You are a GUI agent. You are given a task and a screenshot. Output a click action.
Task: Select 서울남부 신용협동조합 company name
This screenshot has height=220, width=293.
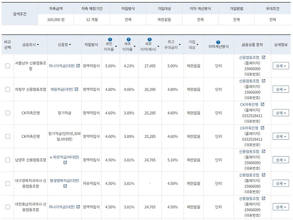pos(31,66)
